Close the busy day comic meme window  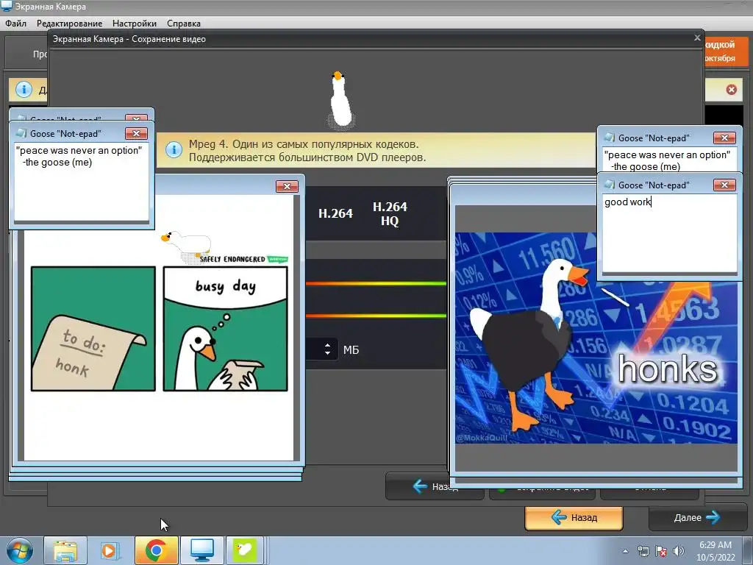[288, 186]
